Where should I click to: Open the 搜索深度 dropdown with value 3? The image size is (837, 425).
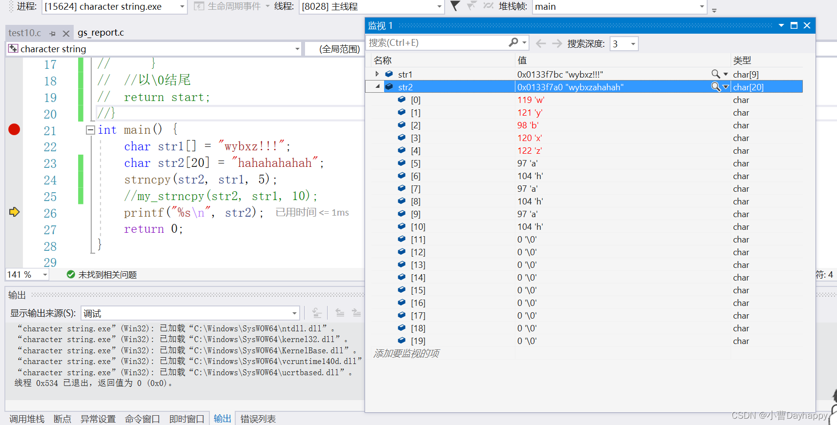coord(624,43)
